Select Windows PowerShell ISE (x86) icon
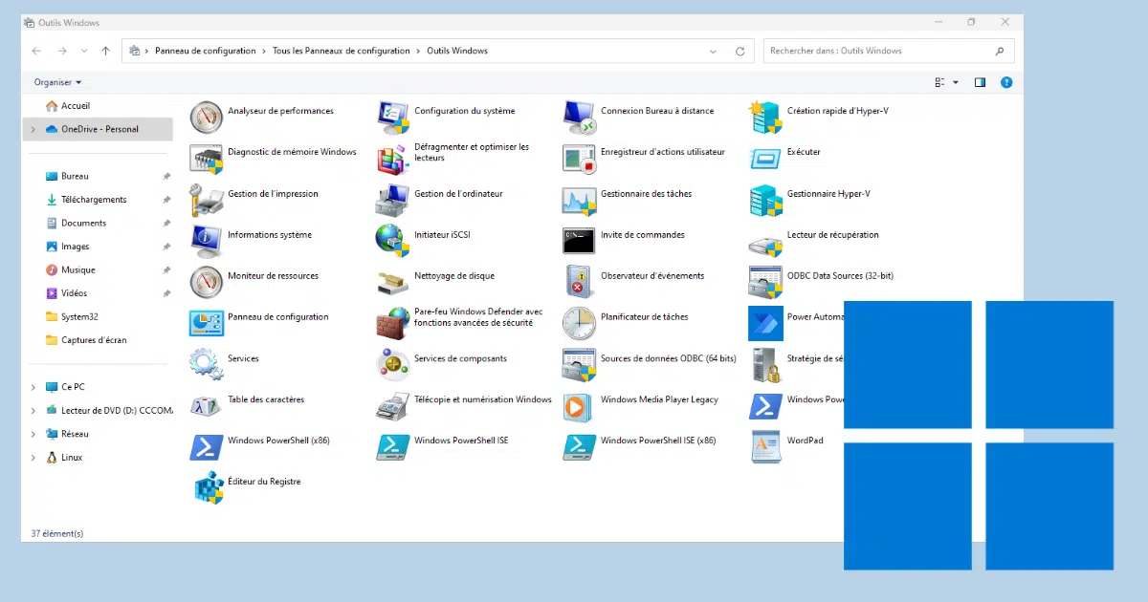Image resolution: width=1148 pixels, height=602 pixels. tap(579, 446)
